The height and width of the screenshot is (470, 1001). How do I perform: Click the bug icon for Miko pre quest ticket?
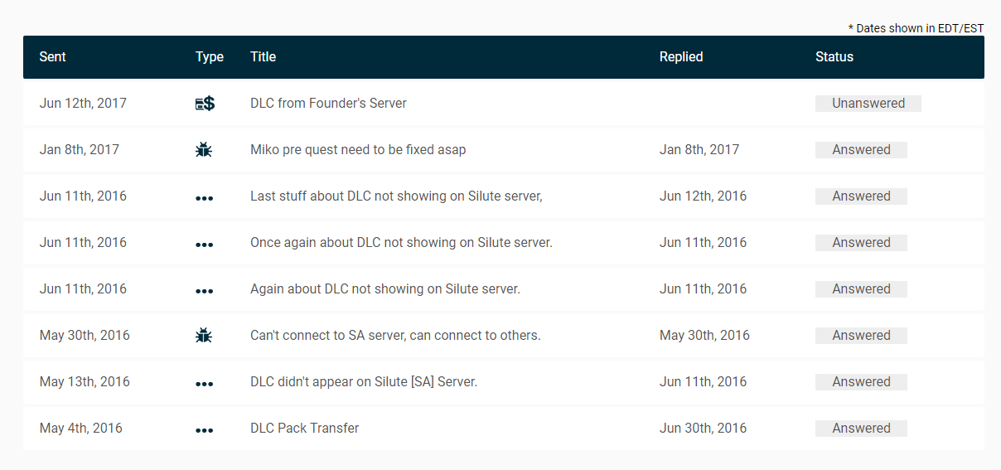coord(204,150)
